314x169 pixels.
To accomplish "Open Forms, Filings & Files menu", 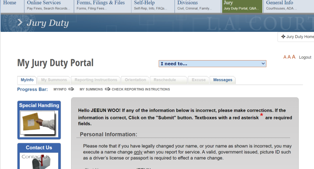I will [x=102, y=6].
